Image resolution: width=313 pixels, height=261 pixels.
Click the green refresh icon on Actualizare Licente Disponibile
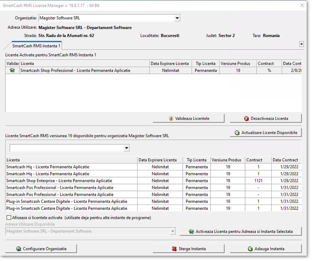(237, 133)
